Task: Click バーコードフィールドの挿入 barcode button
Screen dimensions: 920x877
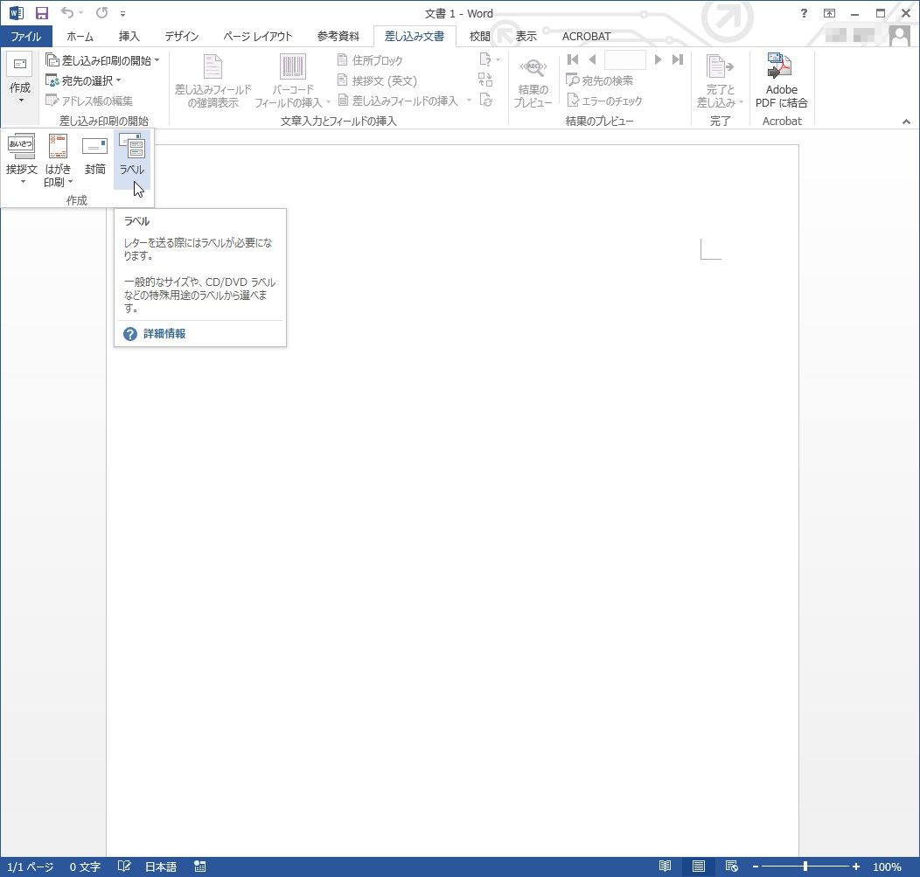Action: pos(292,81)
